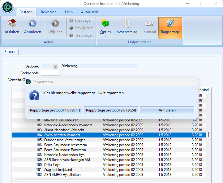
Task: Click 3-2018 period in ABN AMRO row
Action: click(x=197, y=175)
